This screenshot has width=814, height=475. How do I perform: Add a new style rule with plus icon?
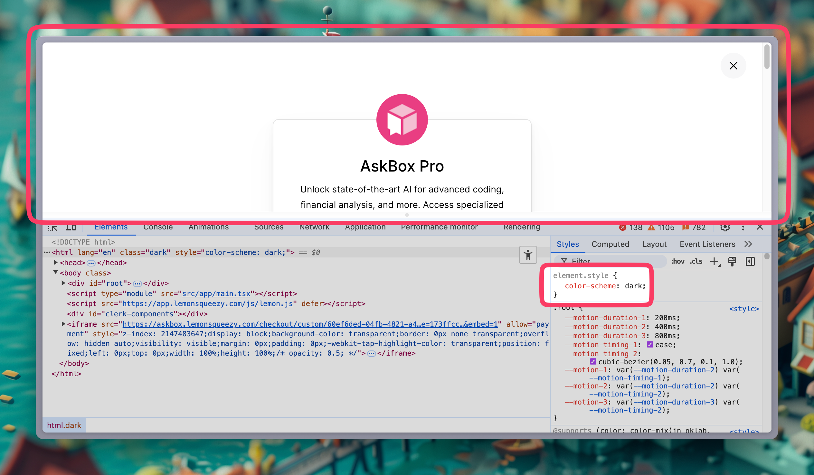pos(715,262)
